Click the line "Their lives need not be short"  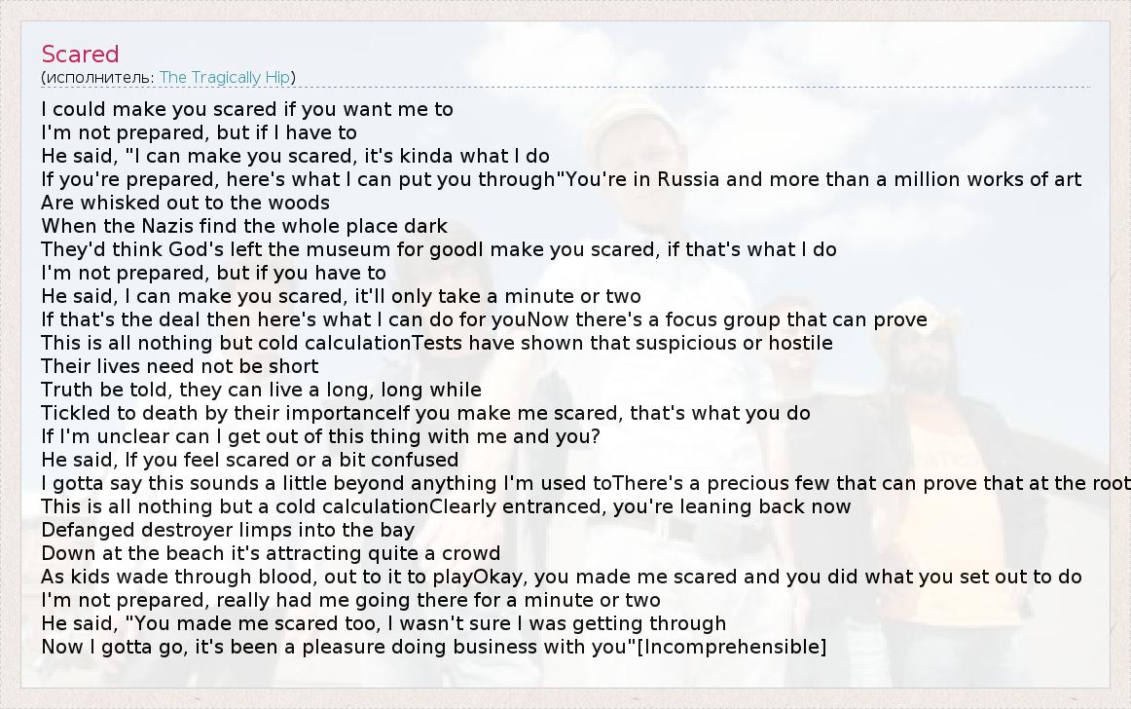(179, 366)
